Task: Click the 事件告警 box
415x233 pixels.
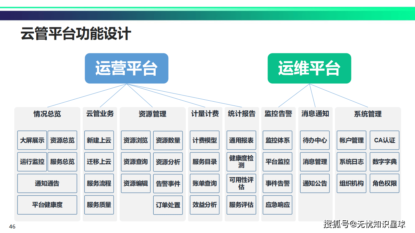Action: (x=278, y=183)
